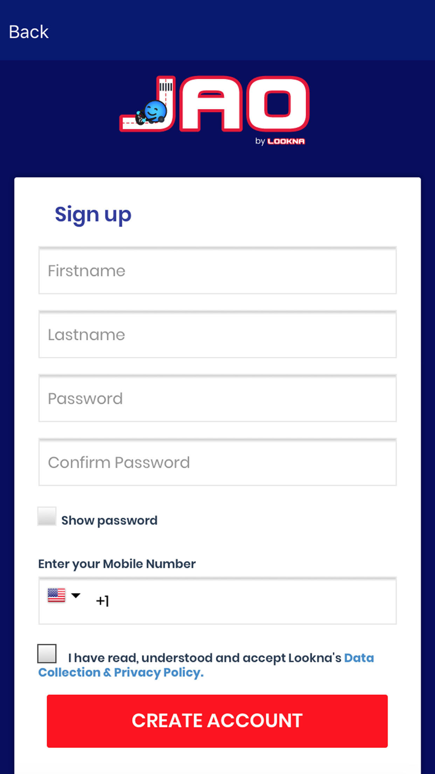Focus the Firstname input field
This screenshot has height=774, width=435.
[x=217, y=270]
